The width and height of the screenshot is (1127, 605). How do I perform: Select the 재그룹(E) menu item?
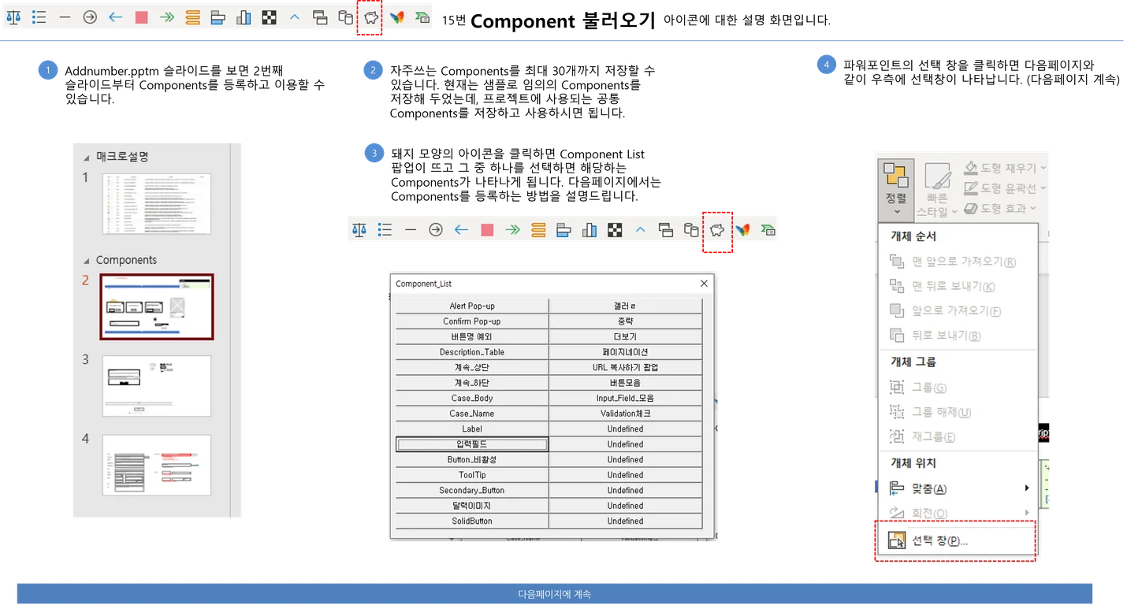pyautogui.click(x=958, y=436)
